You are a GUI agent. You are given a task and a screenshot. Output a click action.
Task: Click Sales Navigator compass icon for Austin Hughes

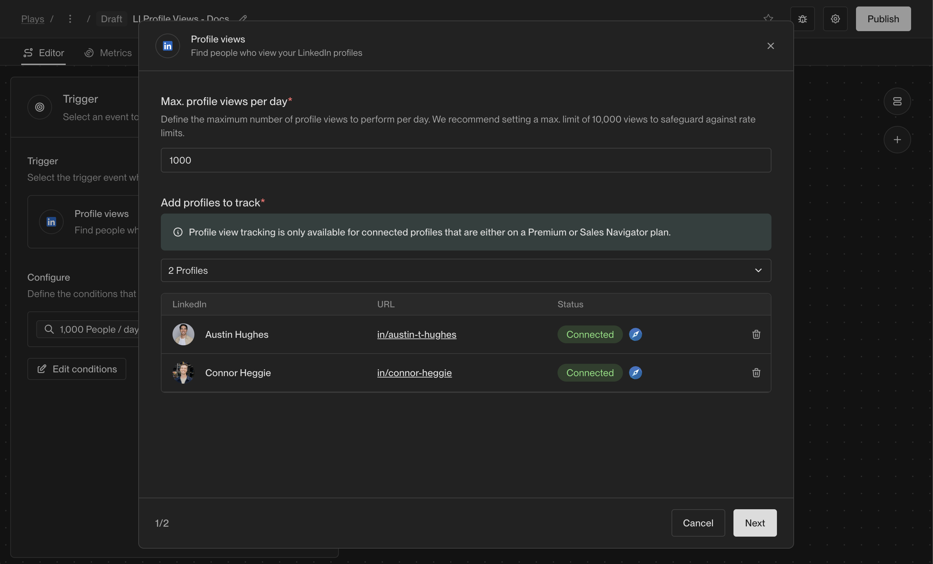pyautogui.click(x=635, y=334)
